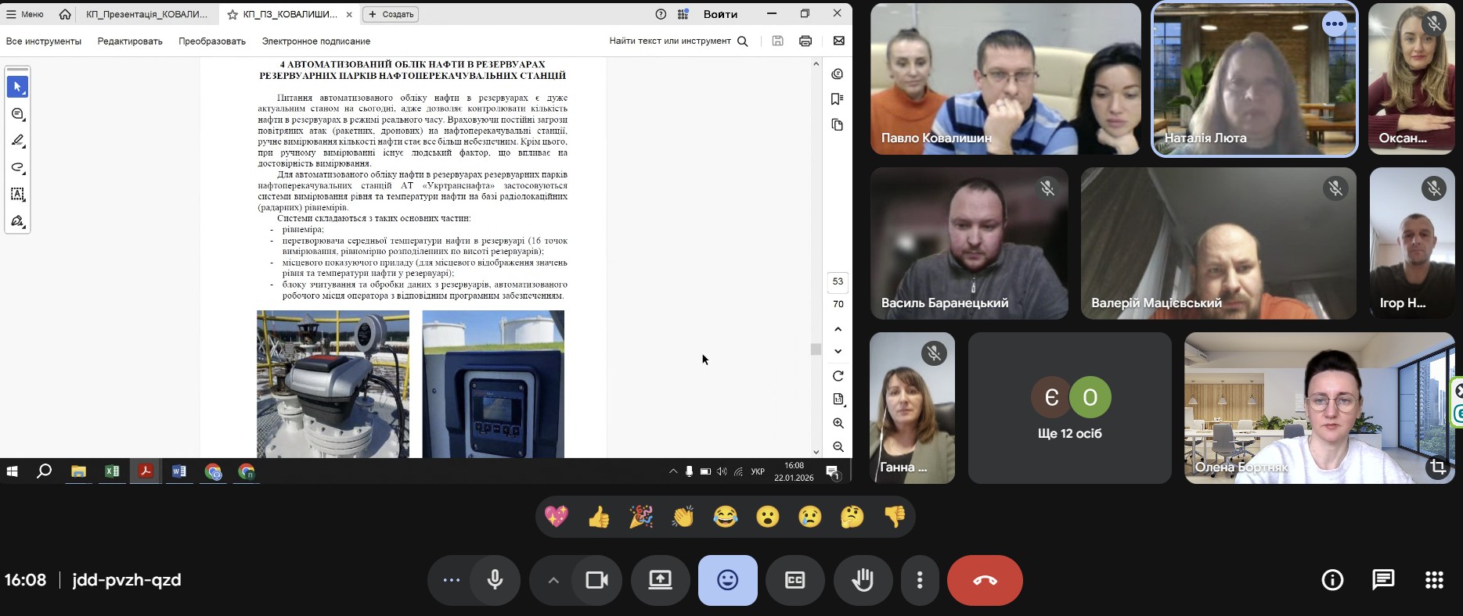
Task: Open the three-dot options left of the microphone
Action: (452, 580)
